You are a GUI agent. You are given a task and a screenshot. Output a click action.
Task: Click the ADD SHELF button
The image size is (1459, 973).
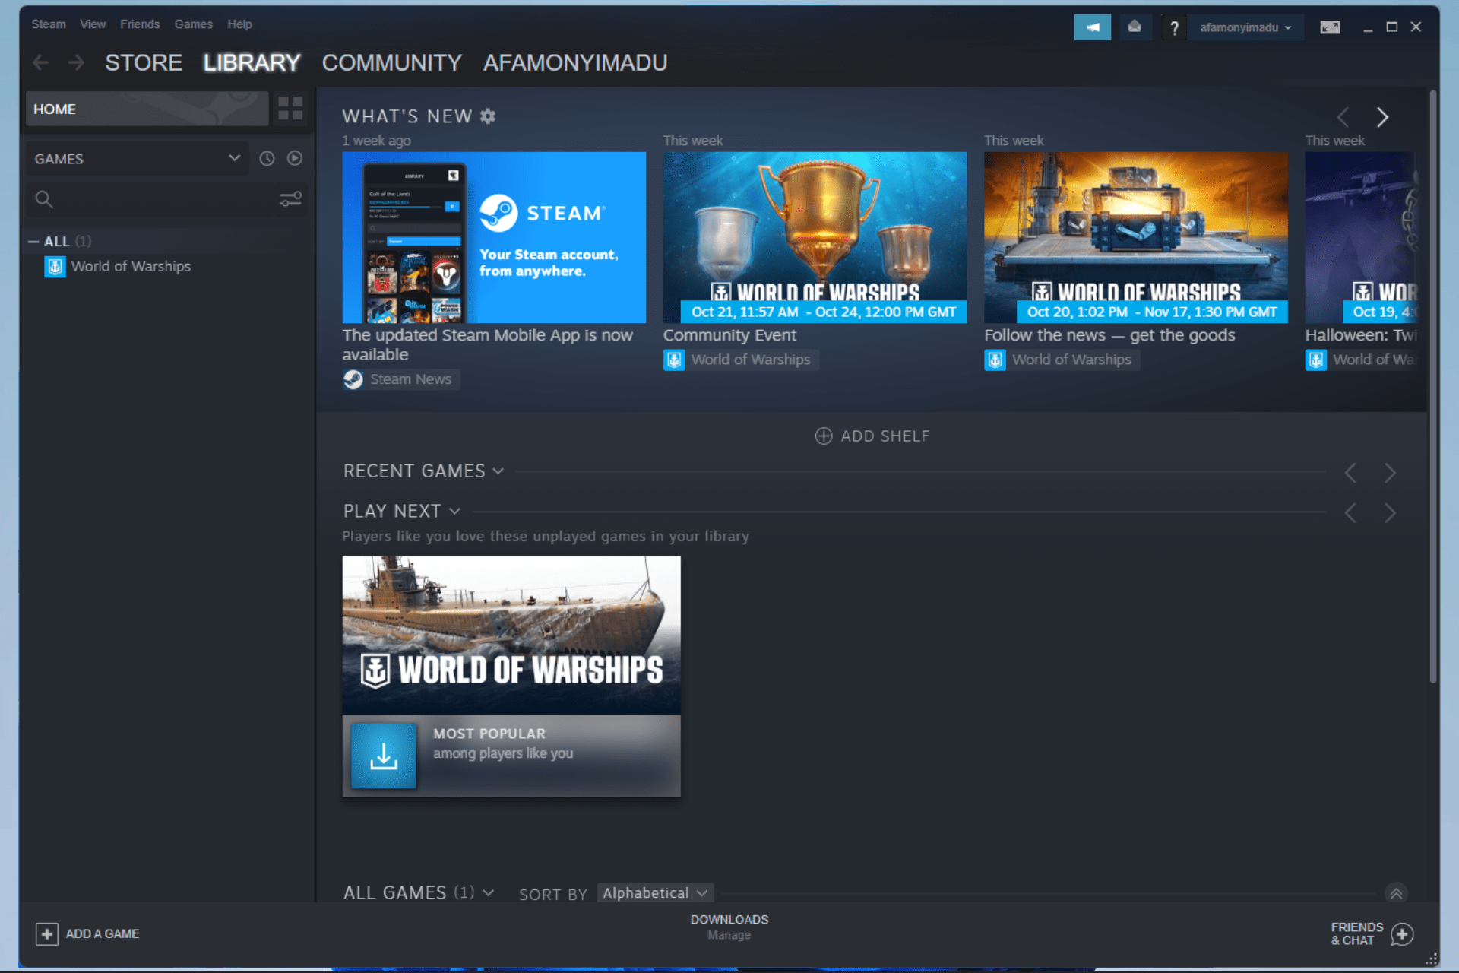(872, 436)
